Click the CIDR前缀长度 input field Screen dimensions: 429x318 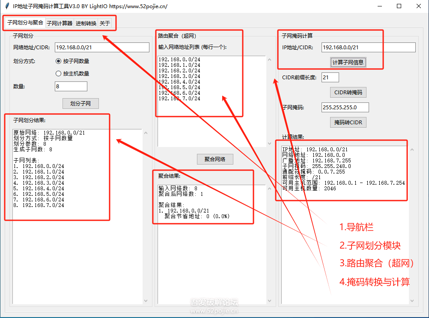[330, 77]
